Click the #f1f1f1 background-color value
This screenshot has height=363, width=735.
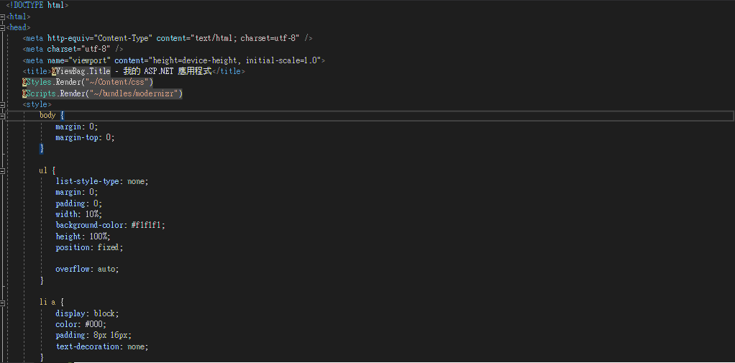point(147,225)
